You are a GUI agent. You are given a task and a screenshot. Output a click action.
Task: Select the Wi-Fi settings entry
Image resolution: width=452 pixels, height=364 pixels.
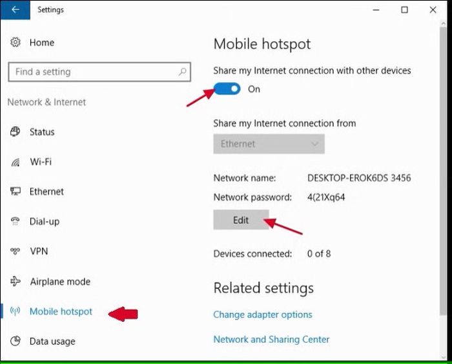coord(41,162)
